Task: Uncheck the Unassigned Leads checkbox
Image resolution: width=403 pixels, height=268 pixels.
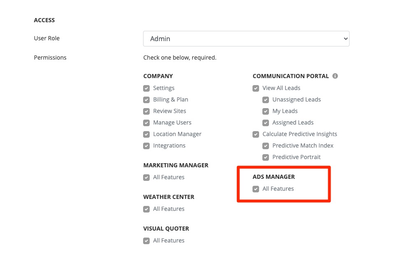Action: 266,100
